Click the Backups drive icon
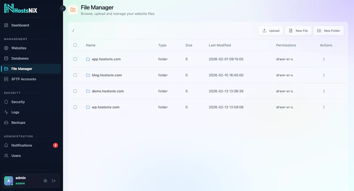The height and width of the screenshot is (191, 354). click(x=6, y=122)
